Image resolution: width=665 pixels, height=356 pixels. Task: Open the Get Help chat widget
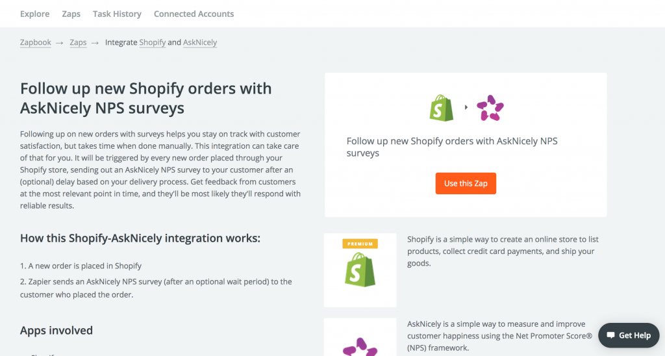(629, 335)
